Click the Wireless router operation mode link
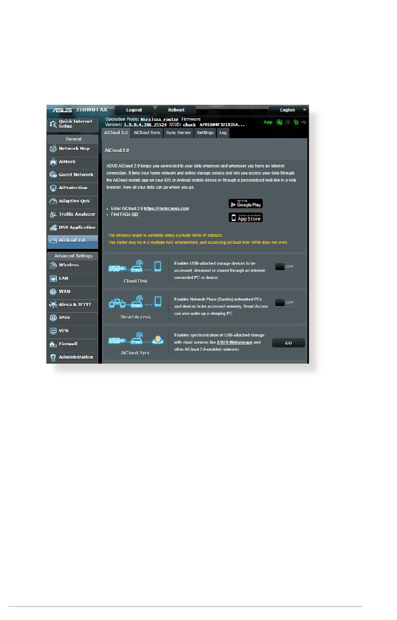Viewport: 397px width, 620px height. pyautogui.click(x=160, y=119)
